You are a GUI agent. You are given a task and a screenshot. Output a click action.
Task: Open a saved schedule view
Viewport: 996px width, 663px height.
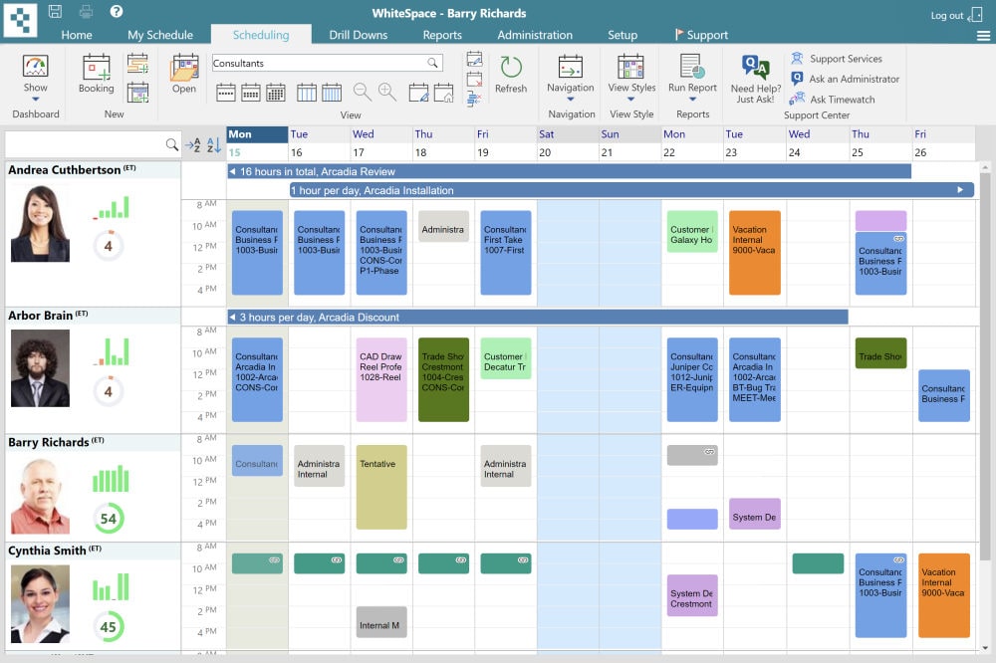[184, 74]
